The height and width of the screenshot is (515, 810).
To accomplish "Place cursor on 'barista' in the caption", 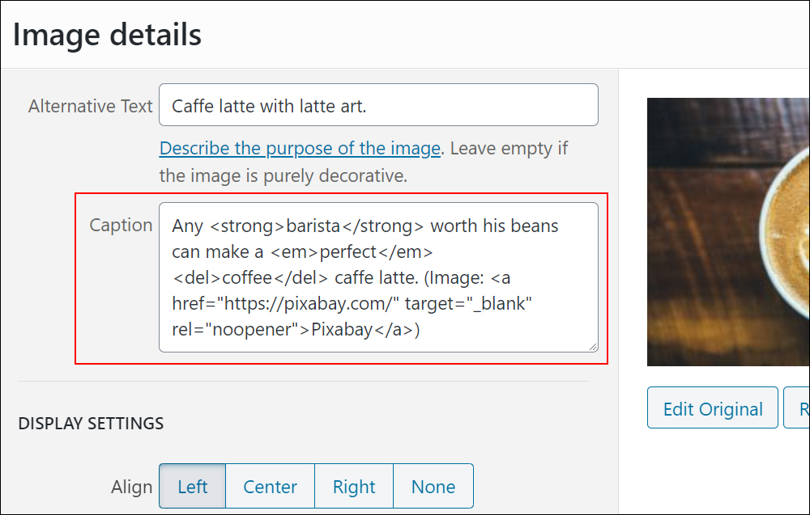I will 313,226.
